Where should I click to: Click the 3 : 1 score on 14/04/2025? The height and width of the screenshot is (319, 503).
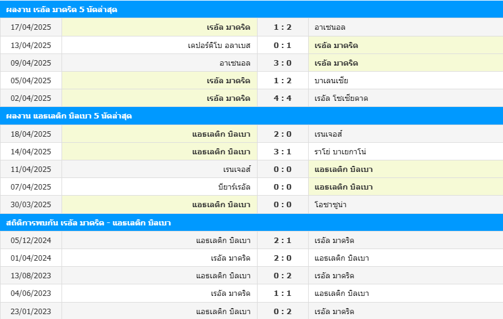(283, 152)
